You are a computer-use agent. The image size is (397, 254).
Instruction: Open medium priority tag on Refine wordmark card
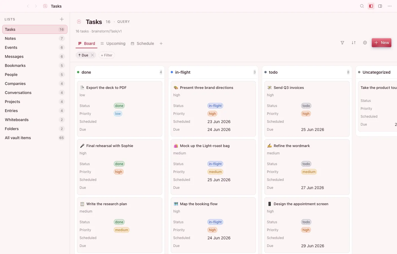pos(309,172)
